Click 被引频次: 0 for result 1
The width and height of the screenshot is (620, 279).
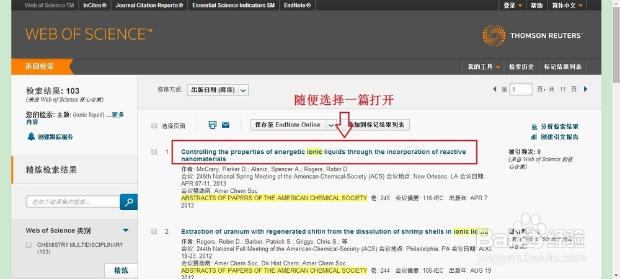click(x=525, y=152)
